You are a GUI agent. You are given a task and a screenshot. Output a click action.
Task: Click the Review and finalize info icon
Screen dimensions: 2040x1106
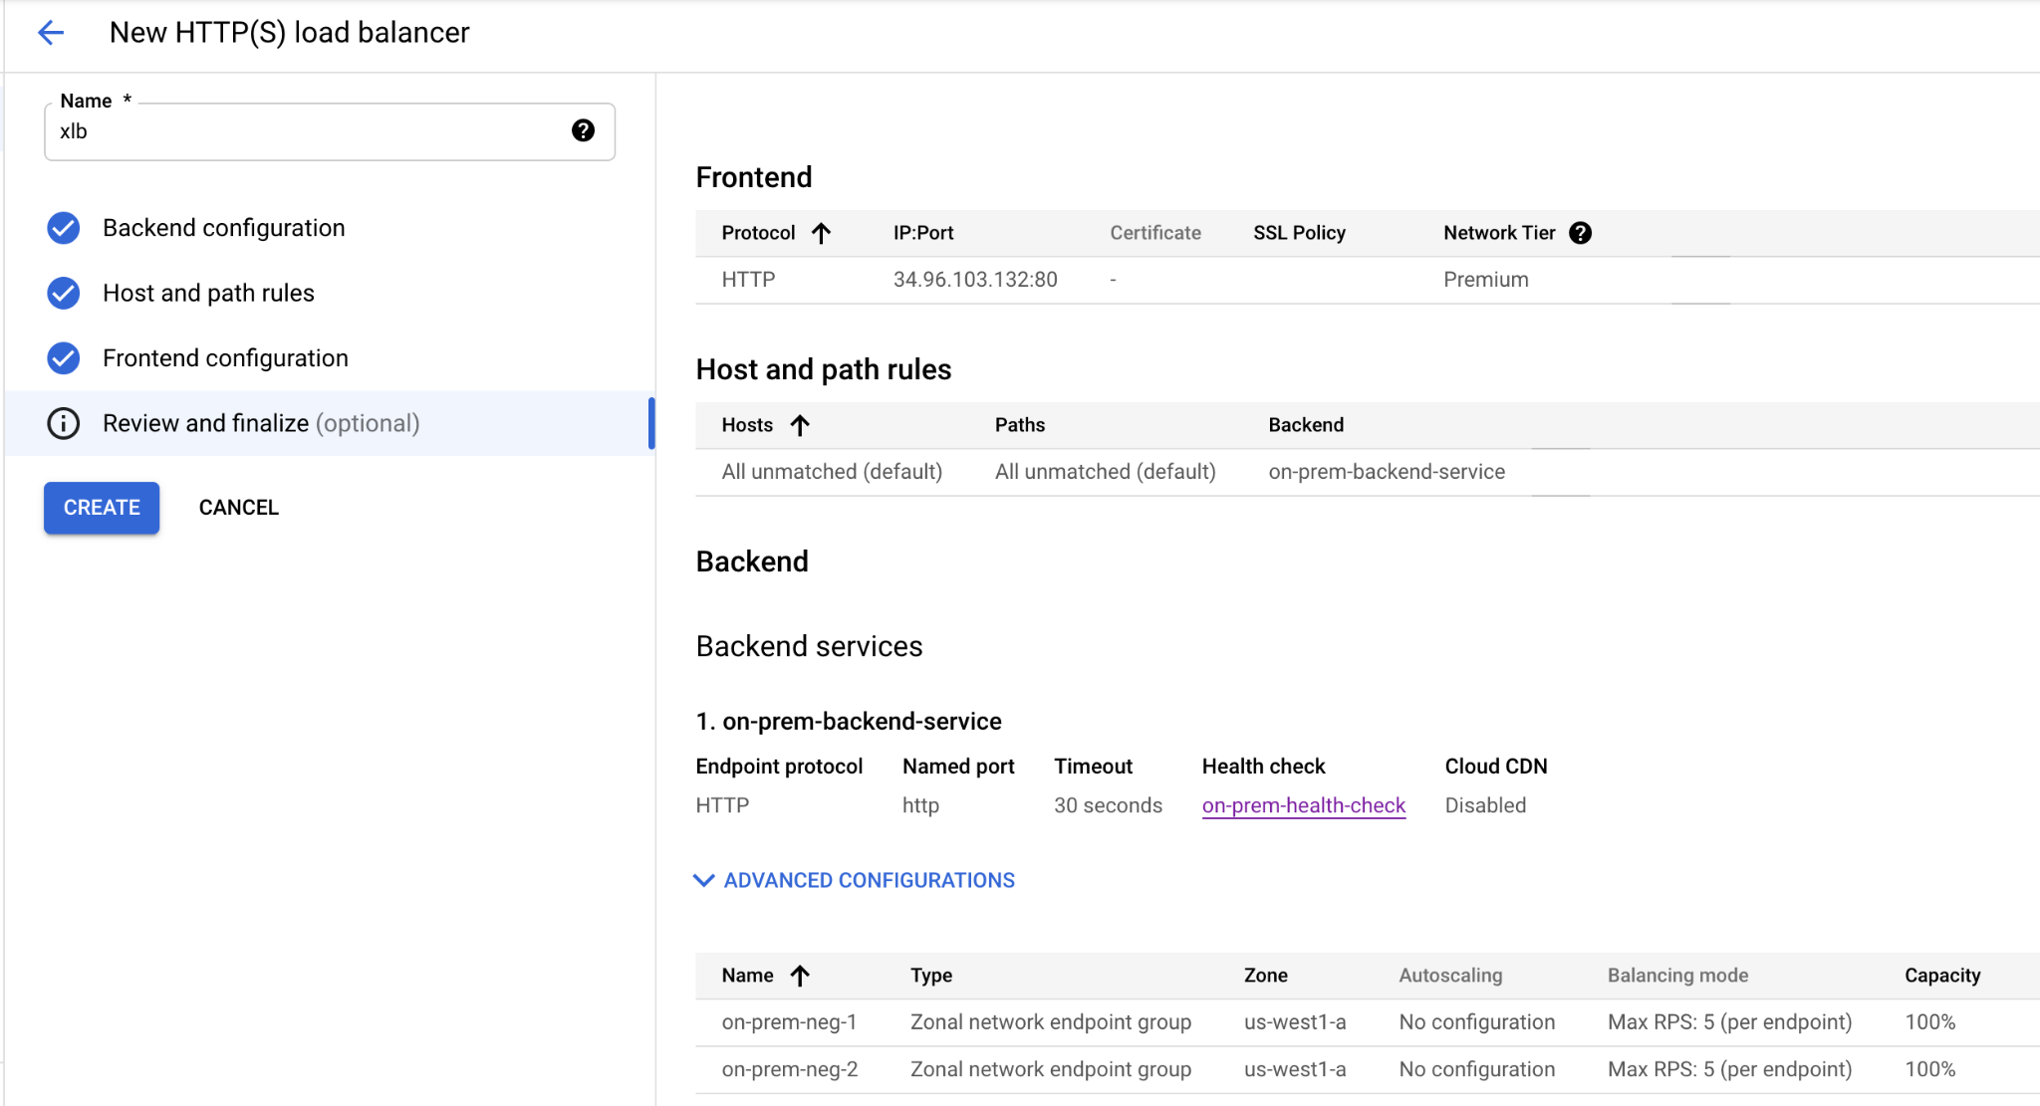(64, 423)
